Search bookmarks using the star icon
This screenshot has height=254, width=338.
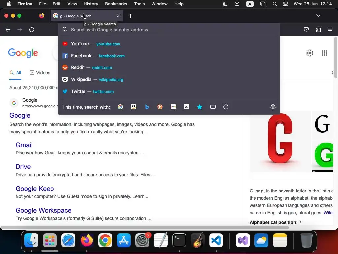(200, 107)
